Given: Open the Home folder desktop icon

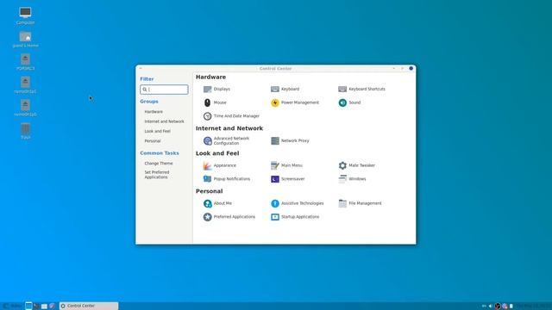Looking at the screenshot, I should tap(25, 39).
